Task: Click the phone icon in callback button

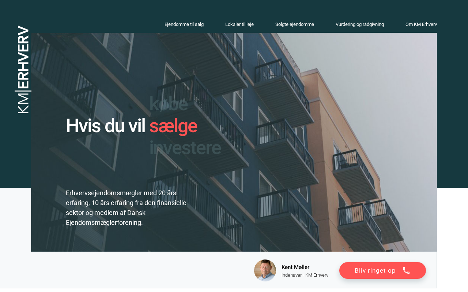Action: click(406, 270)
